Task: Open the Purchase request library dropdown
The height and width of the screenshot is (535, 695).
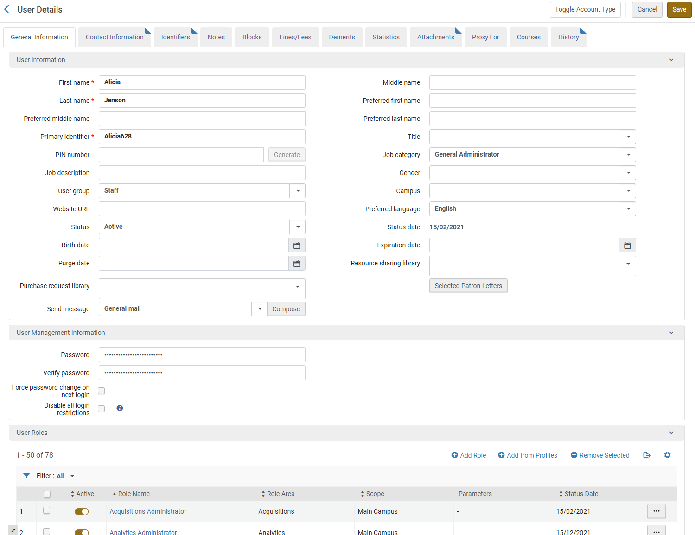Action: 202,289
